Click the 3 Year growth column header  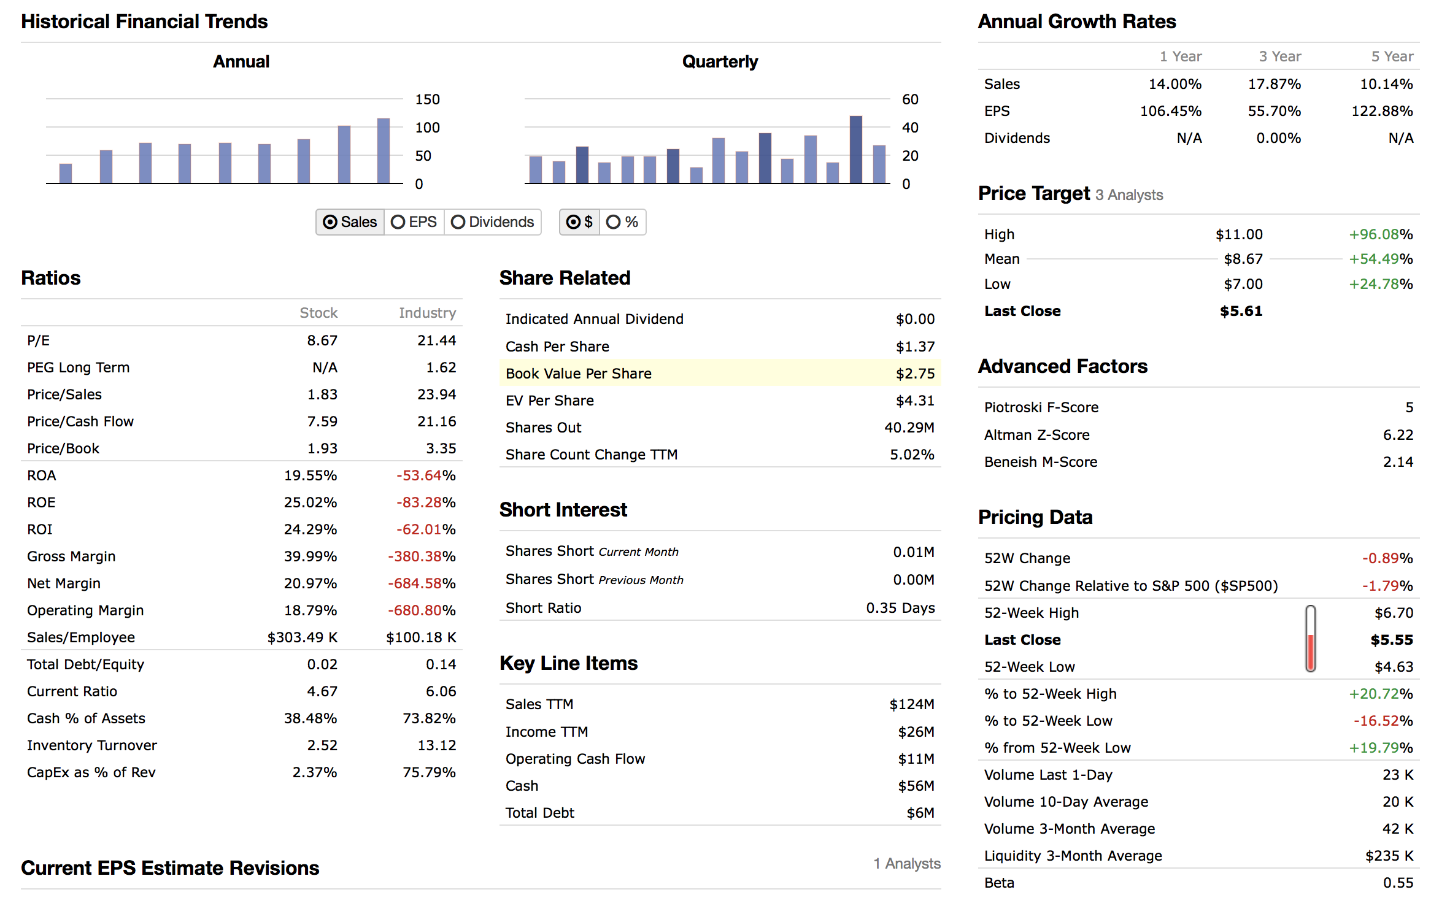1279,56
